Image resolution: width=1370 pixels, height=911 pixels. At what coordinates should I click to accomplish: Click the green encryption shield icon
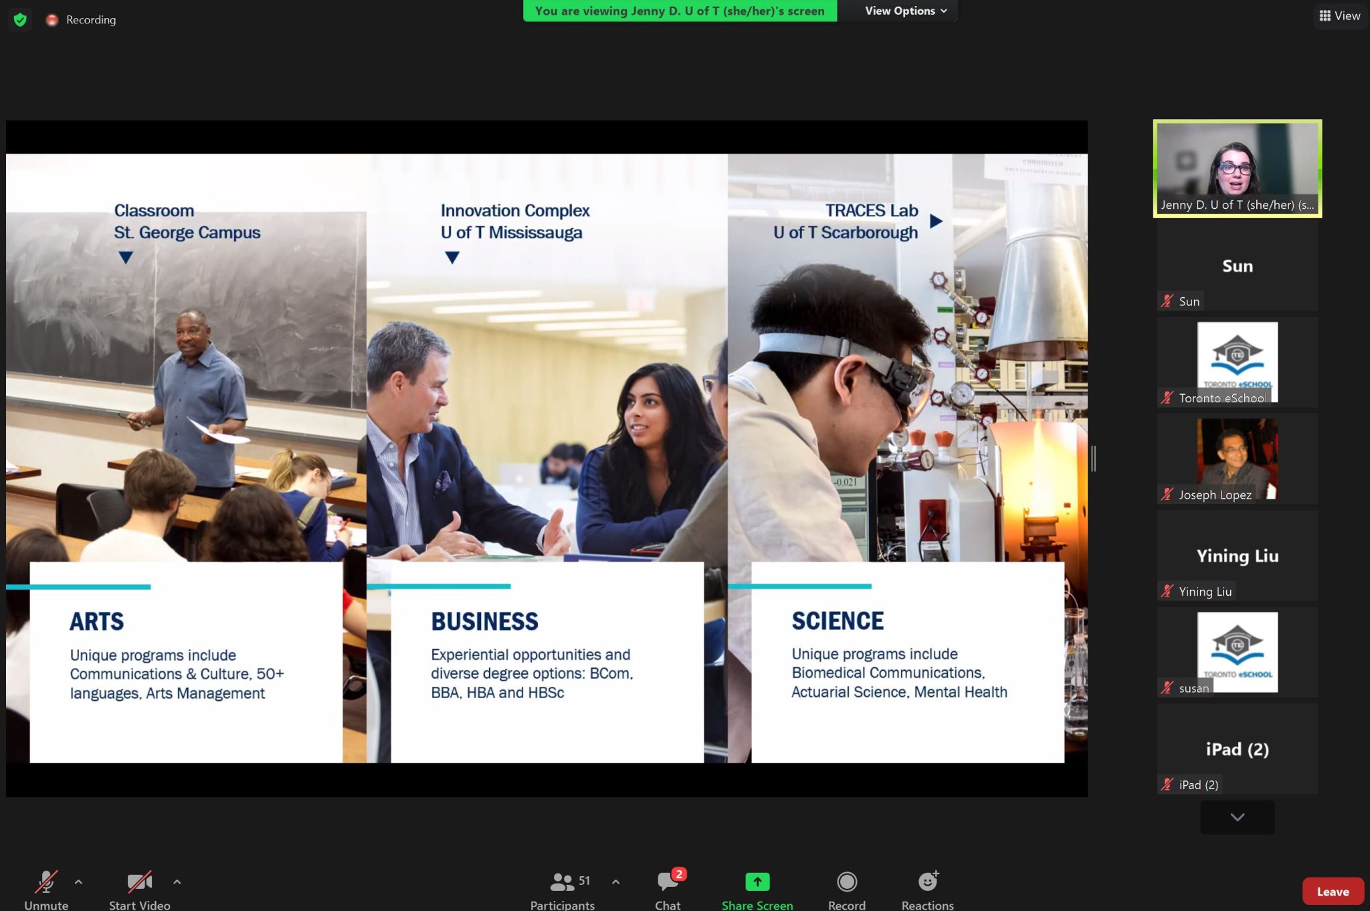[x=20, y=19]
